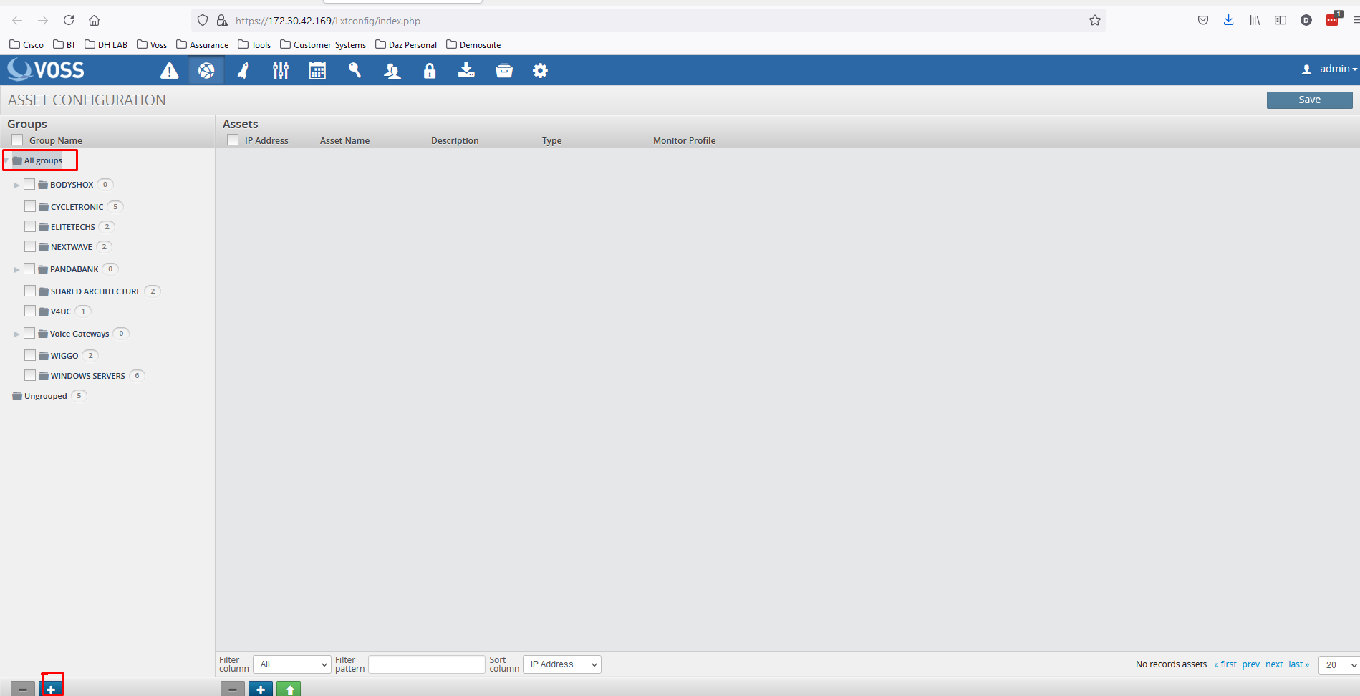1360x696 pixels.
Task: Open the calendar schedule icon
Action: 317,71
